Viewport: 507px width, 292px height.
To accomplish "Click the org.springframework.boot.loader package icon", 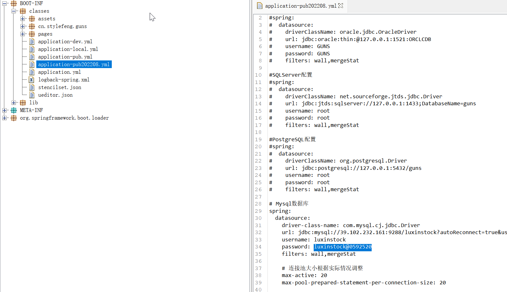I will tap(14, 118).
